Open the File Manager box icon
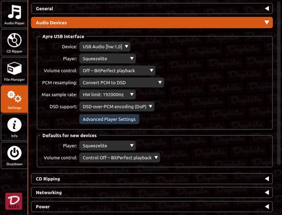 [14, 70]
